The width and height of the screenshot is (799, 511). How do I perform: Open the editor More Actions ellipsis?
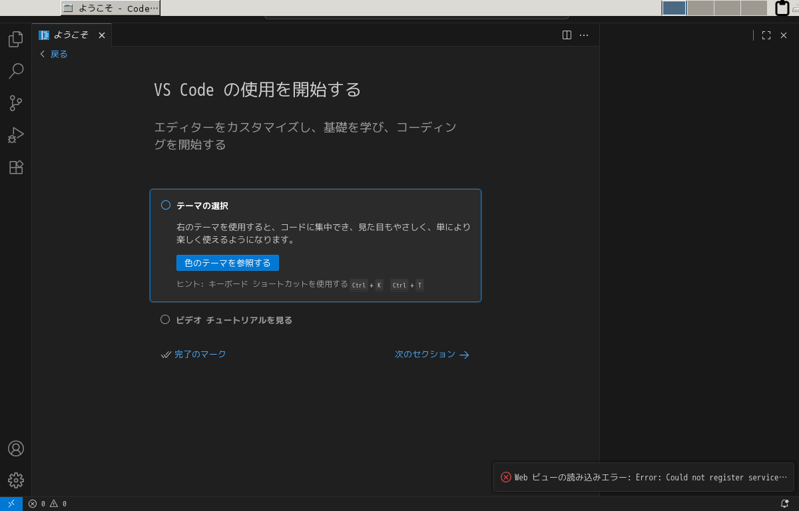[584, 35]
